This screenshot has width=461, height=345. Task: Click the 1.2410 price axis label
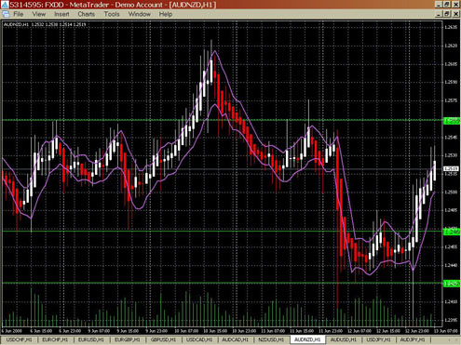[x=451, y=301]
